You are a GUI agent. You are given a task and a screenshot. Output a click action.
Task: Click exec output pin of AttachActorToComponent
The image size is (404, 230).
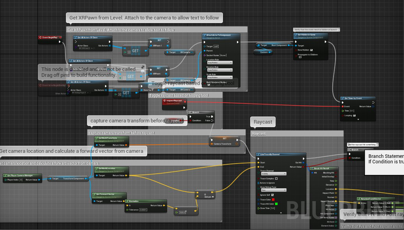(x=238, y=42)
